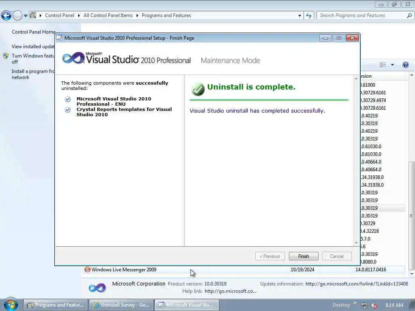Screen dimensions: 415x311
Task: Click the Desktop toolbar label in taskbar
Action: point(341,305)
